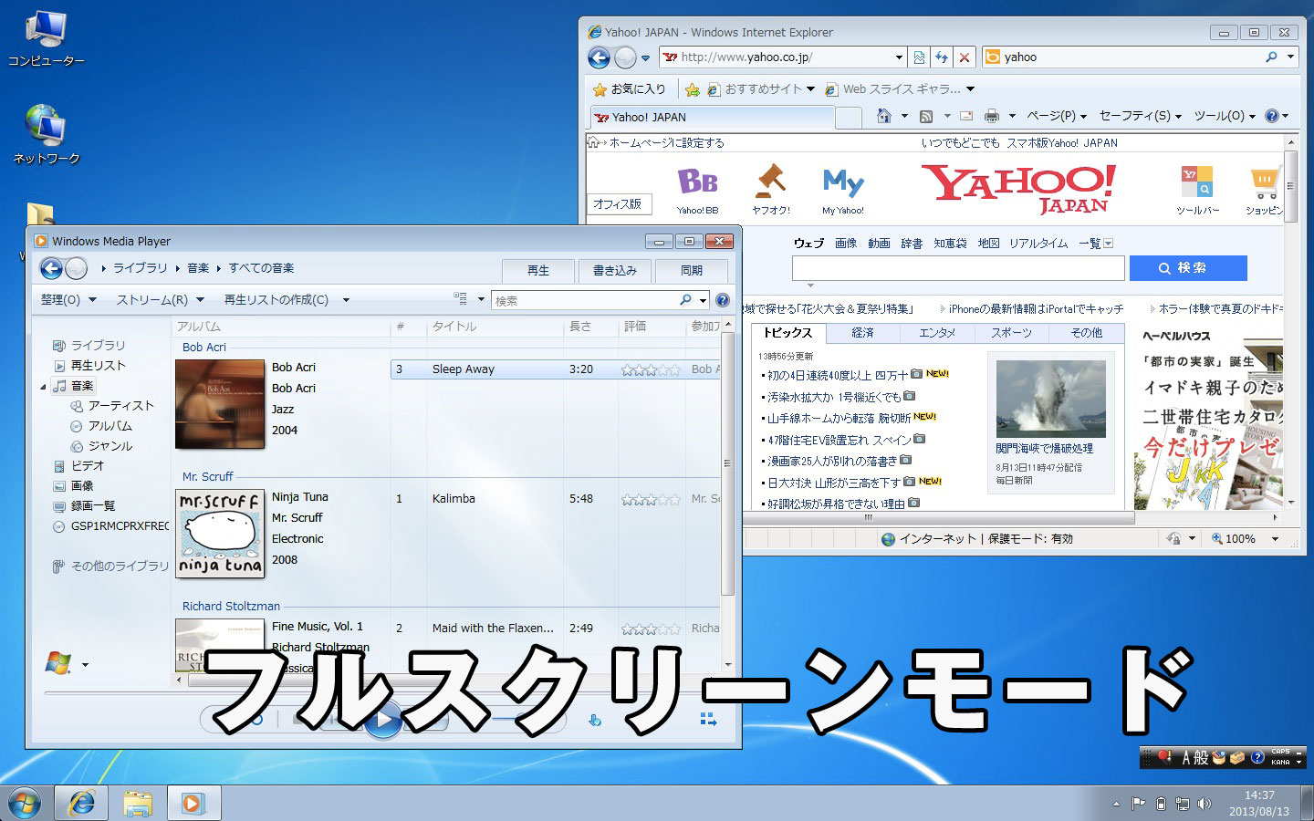Click the back arrow in Windows Media Player
Viewport: 1314px width, 821px height.
[x=51, y=268]
